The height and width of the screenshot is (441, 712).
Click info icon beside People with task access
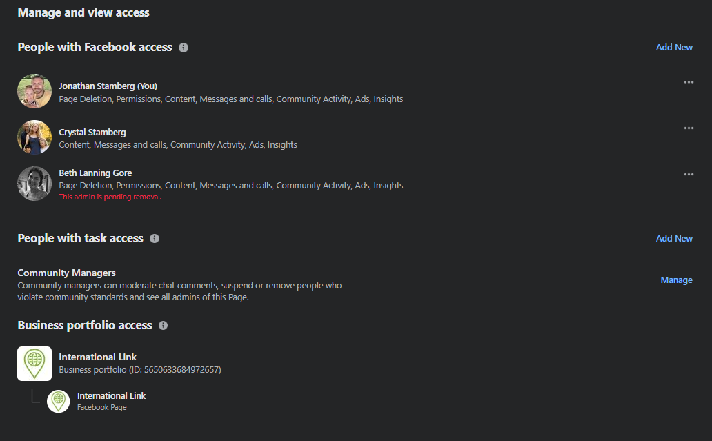point(155,239)
